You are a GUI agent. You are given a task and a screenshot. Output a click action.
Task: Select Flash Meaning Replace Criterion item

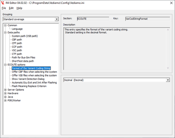click(x=29, y=86)
